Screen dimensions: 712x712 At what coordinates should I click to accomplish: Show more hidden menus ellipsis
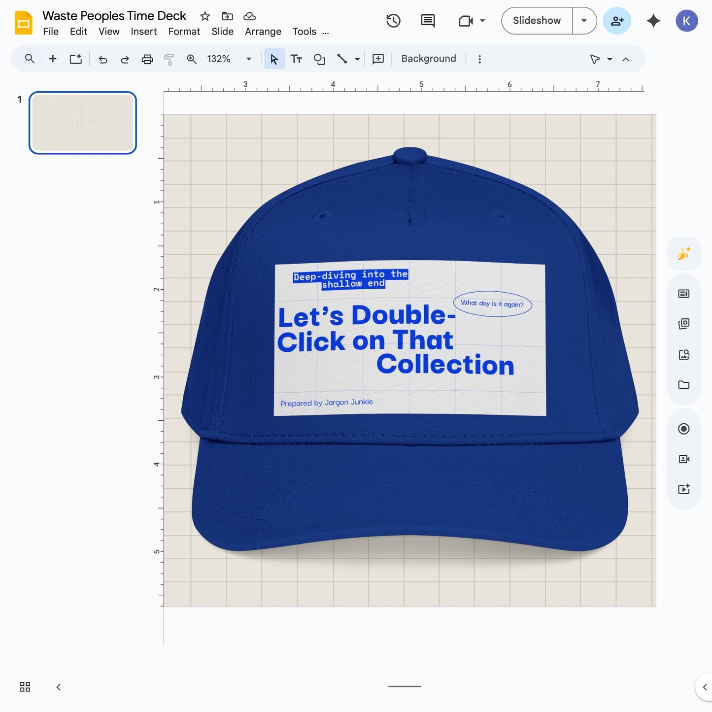tap(326, 33)
